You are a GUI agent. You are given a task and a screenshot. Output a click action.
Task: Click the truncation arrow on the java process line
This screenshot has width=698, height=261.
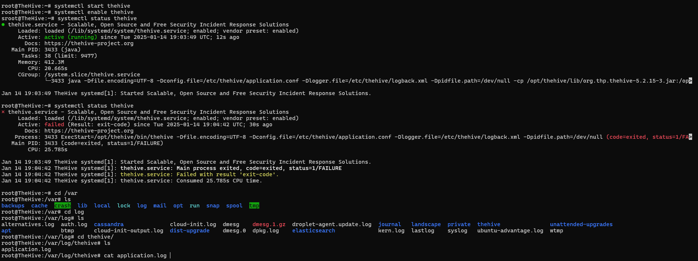[690, 81]
